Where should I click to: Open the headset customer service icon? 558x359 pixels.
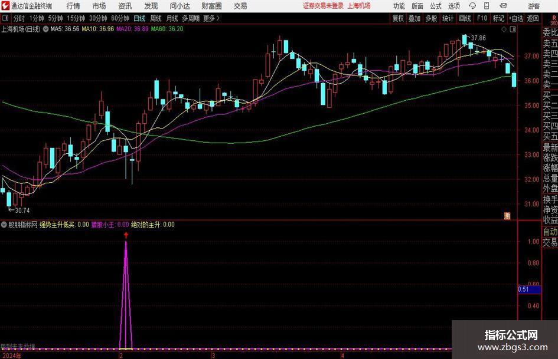[x=472, y=6]
